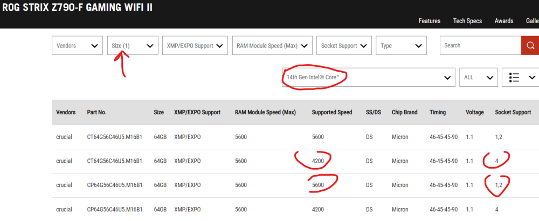This screenshot has width=539, height=221.
Task: Open RAM Module Speed (Max) filter
Action: pos(272,45)
